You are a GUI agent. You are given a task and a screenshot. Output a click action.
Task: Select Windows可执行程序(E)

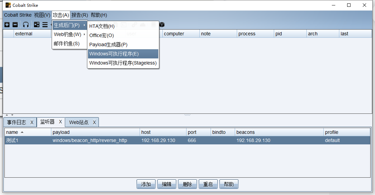coord(123,54)
